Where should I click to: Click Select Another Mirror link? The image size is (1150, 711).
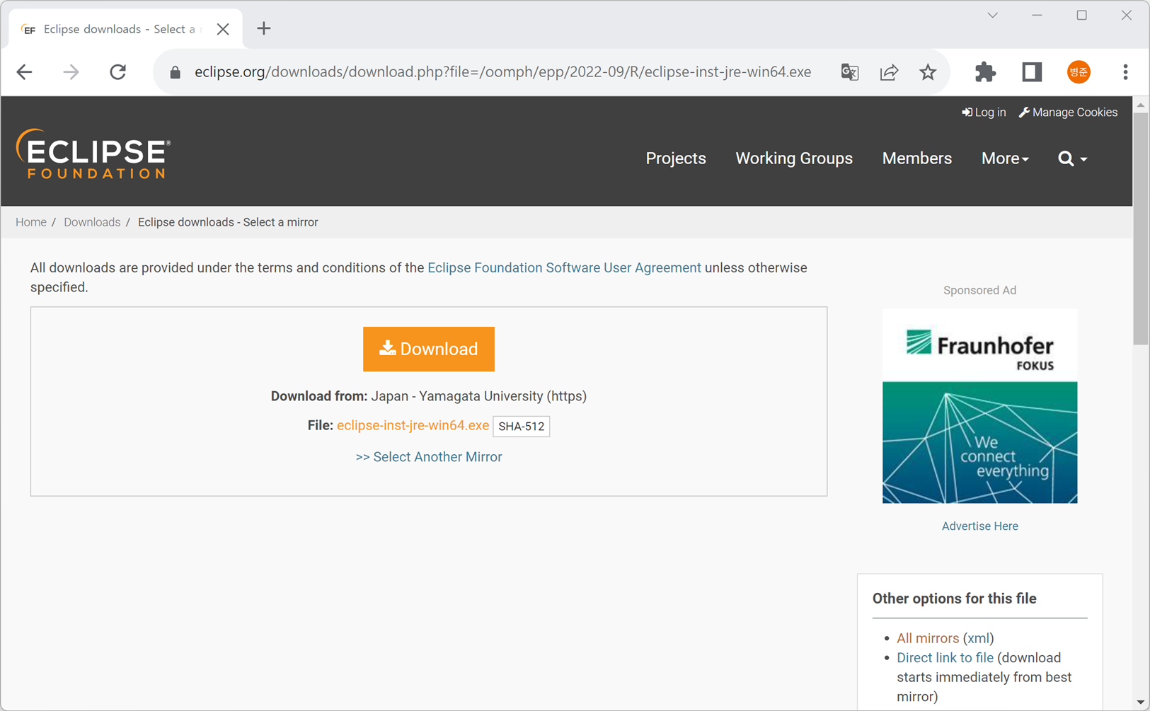pos(429,457)
